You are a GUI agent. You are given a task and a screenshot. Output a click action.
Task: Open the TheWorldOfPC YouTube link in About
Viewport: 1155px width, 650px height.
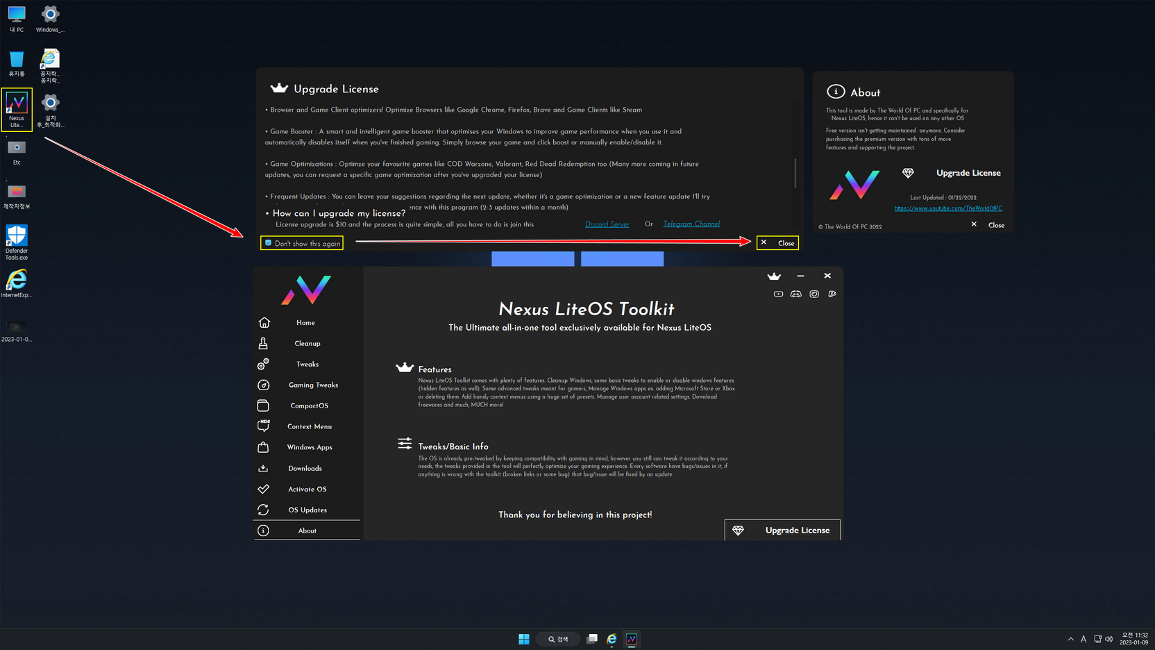click(x=948, y=208)
